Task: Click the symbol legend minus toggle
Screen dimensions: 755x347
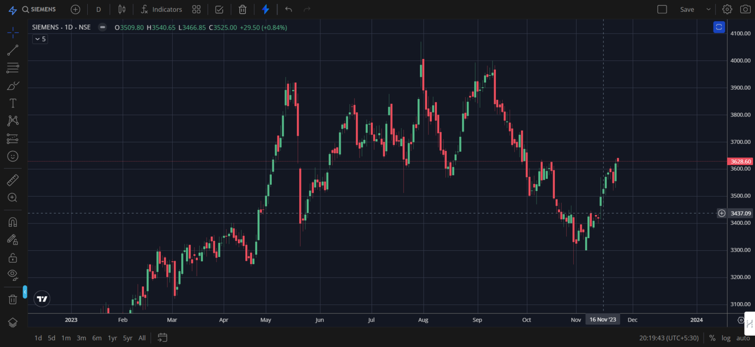Action: 102,27
